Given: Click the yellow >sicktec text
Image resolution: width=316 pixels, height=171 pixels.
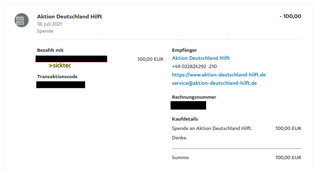Looking at the screenshot, I should coord(60,65).
